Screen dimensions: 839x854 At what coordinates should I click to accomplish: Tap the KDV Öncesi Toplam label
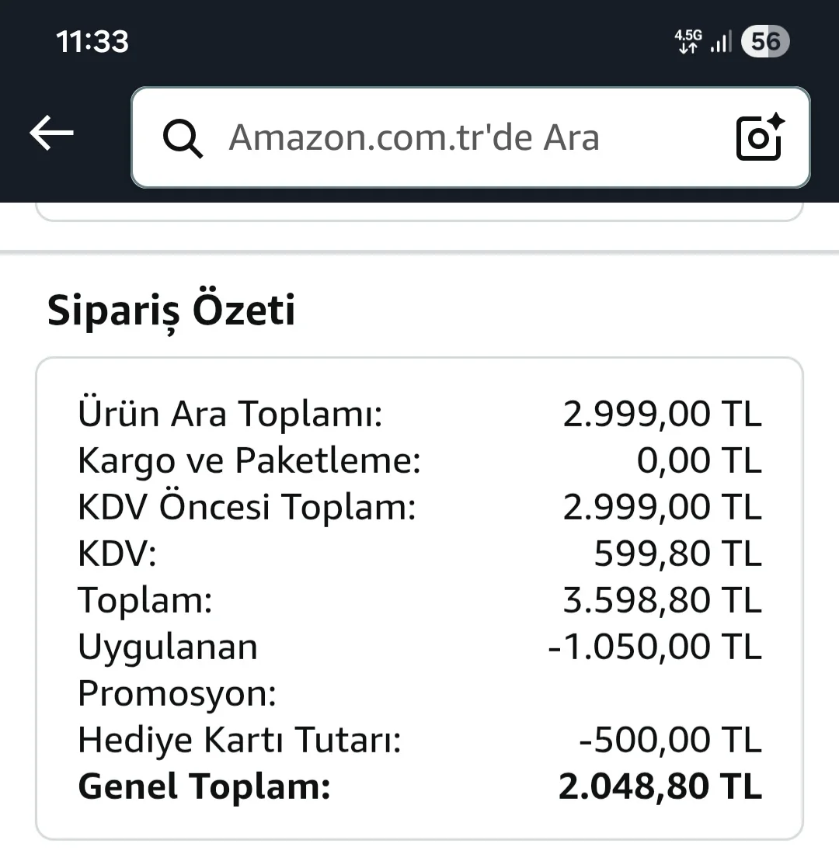pos(246,507)
